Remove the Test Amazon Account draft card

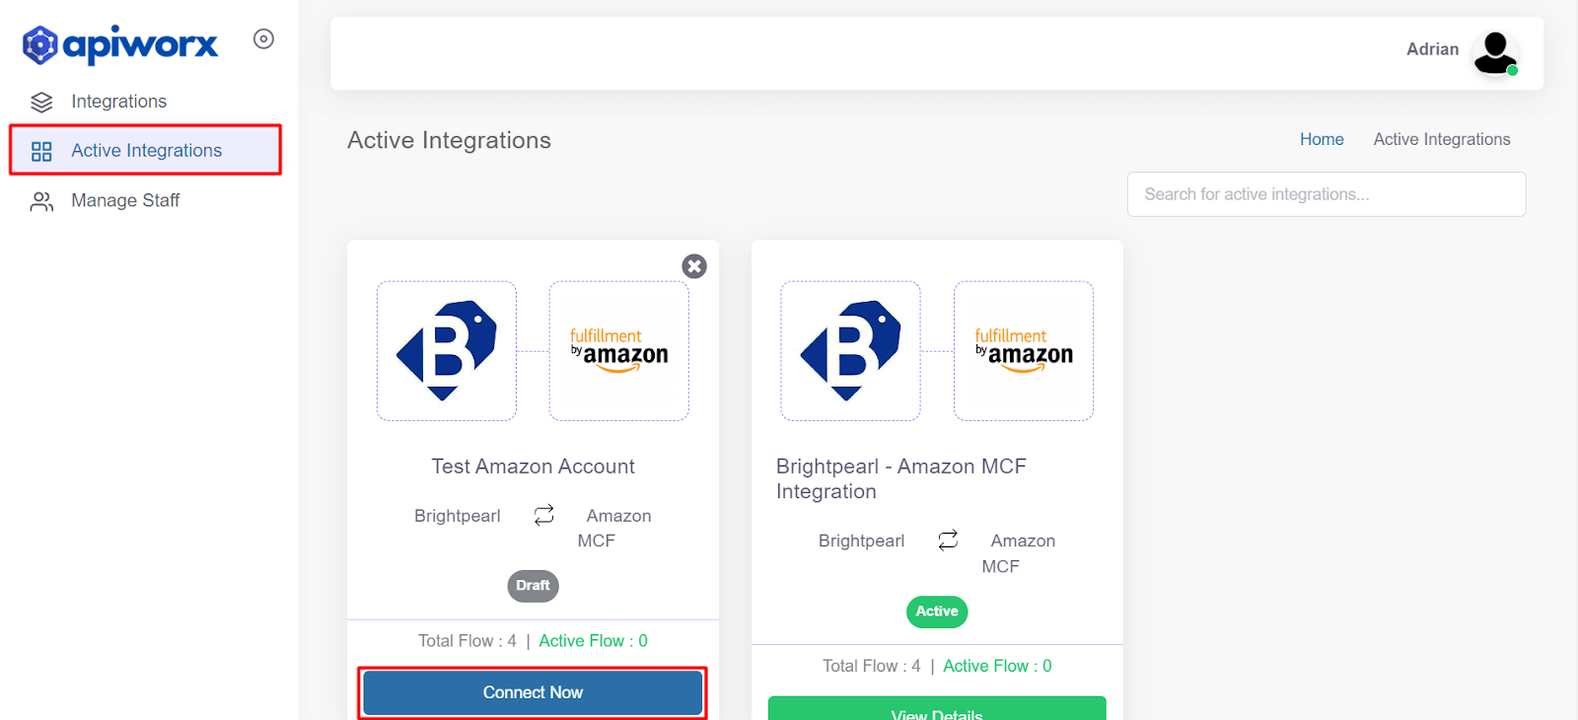tap(694, 266)
